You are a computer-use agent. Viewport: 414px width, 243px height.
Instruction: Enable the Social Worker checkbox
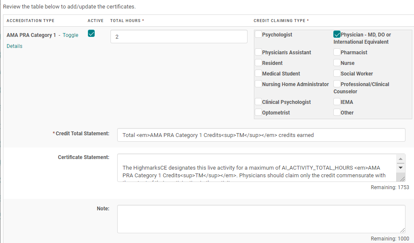tap(337, 73)
